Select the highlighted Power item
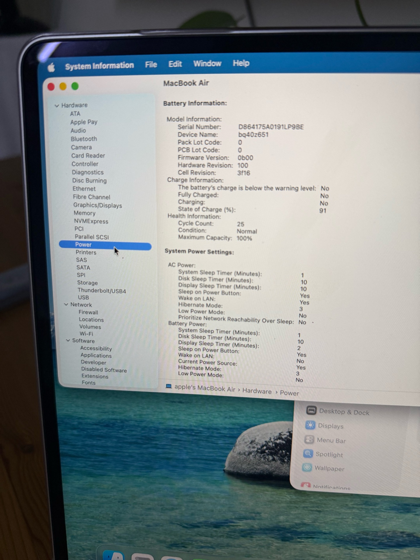 click(x=105, y=245)
